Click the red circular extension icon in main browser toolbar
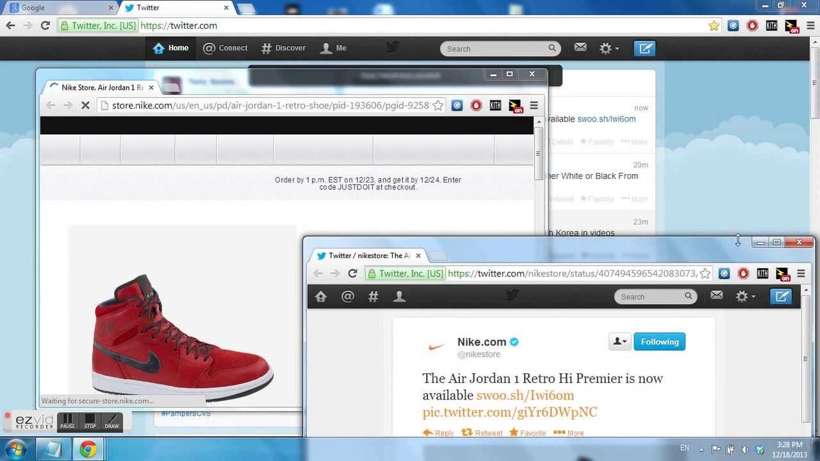The width and height of the screenshot is (820, 461). pos(752,26)
